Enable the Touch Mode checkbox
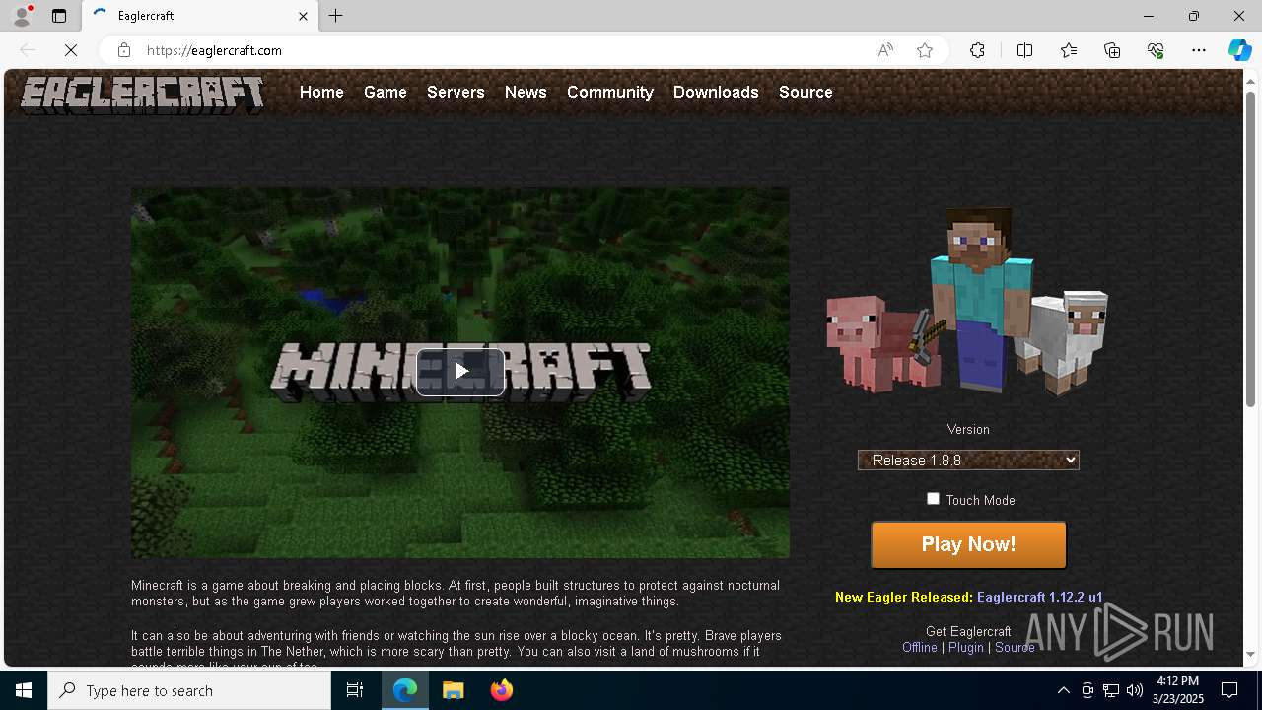This screenshot has width=1262, height=710. [x=933, y=499]
